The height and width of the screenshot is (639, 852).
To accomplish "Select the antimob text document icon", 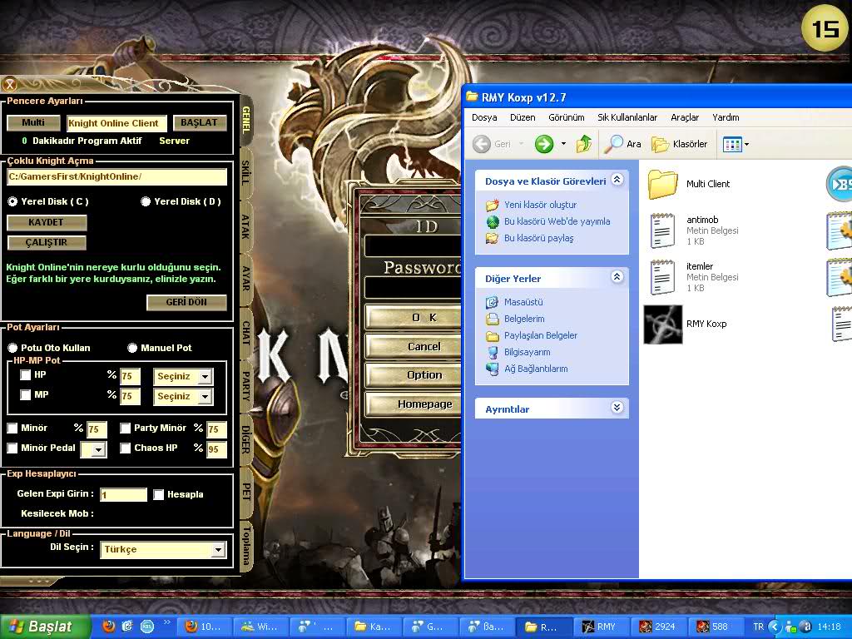I will [x=662, y=230].
